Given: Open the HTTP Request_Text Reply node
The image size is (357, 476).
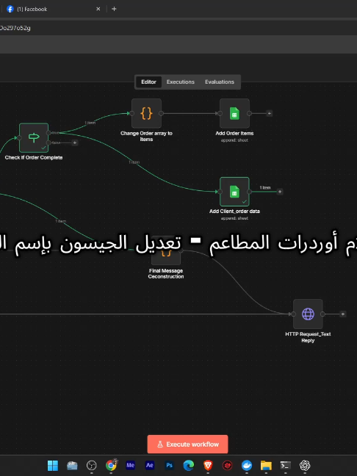Looking at the screenshot, I should 308,314.
